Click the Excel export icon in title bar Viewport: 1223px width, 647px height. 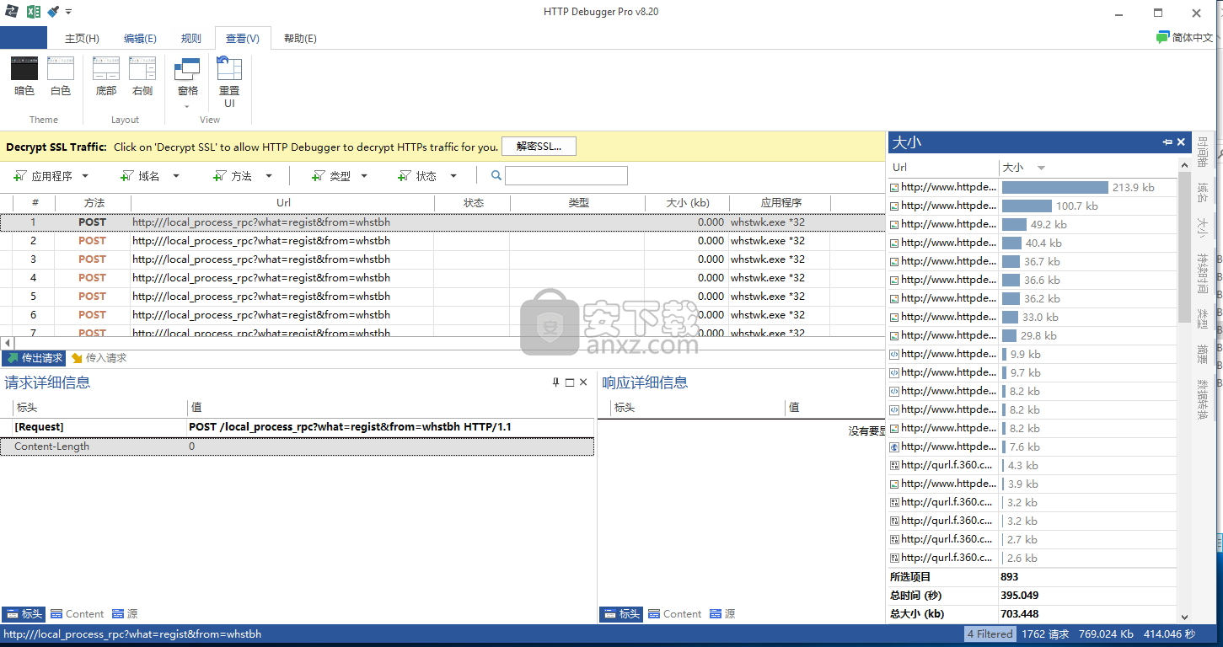click(33, 12)
